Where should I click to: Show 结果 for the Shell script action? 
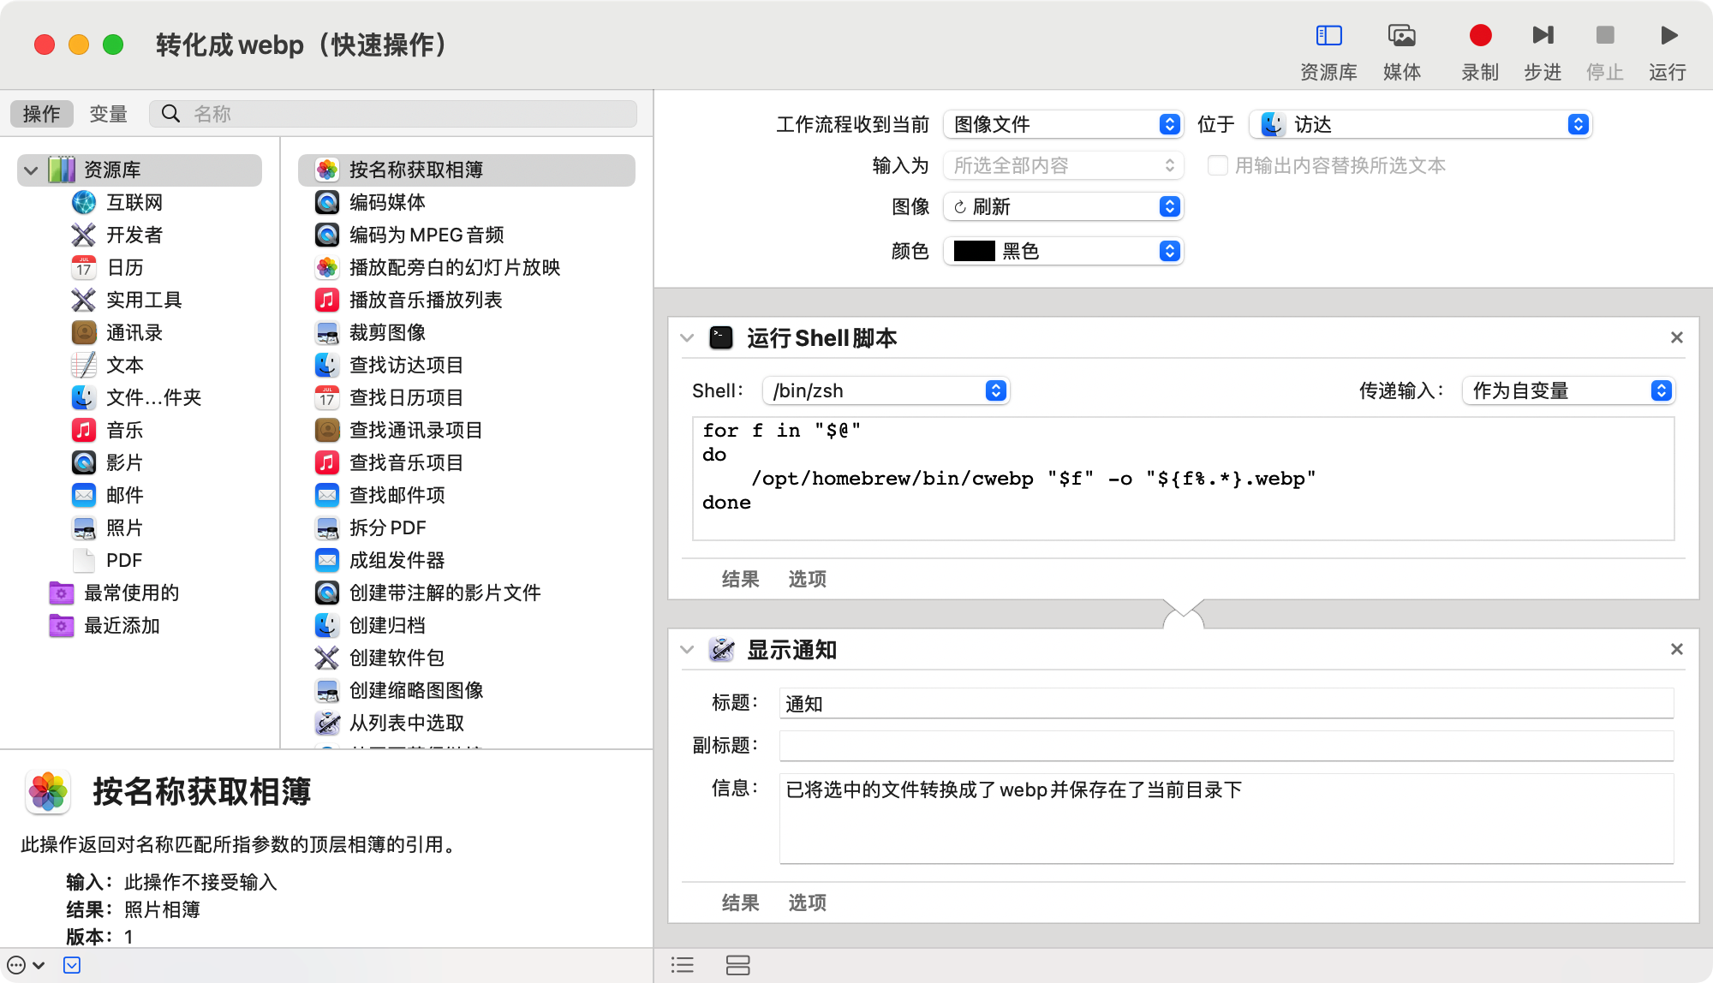point(740,579)
